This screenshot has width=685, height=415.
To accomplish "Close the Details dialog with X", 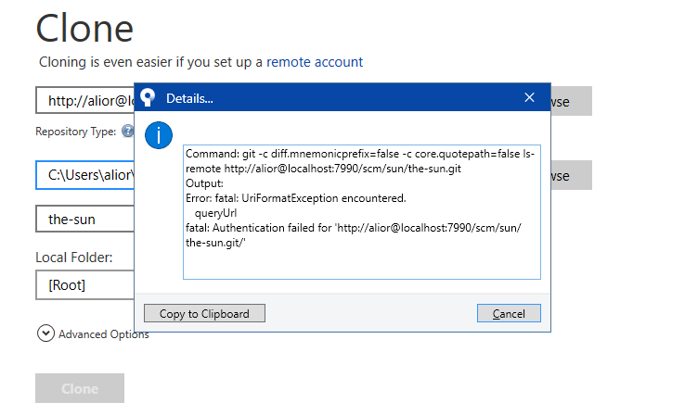I will pyautogui.click(x=529, y=97).
